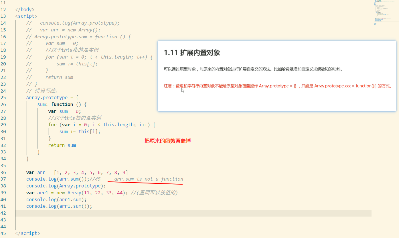Click the red note starting '注意：数组和字符串'
The image size is (399, 238).
pos(278,86)
